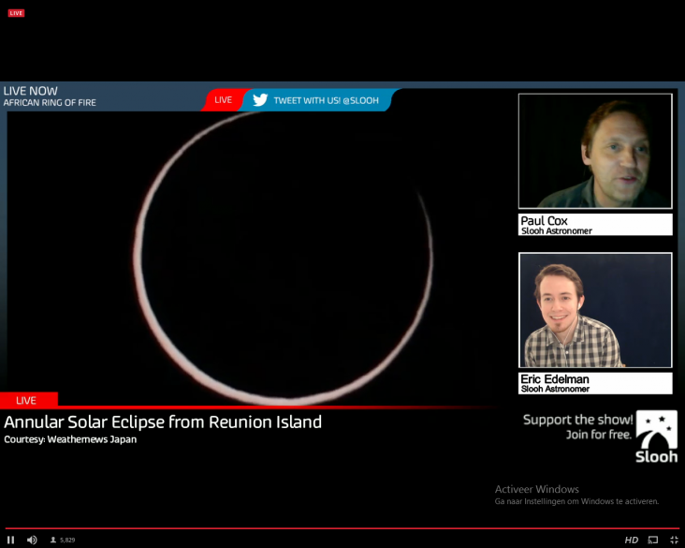Image resolution: width=685 pixels, height=548 pixels.
Task: Click Paul Cox video thumbnail
Action: (x=595, y=151)
